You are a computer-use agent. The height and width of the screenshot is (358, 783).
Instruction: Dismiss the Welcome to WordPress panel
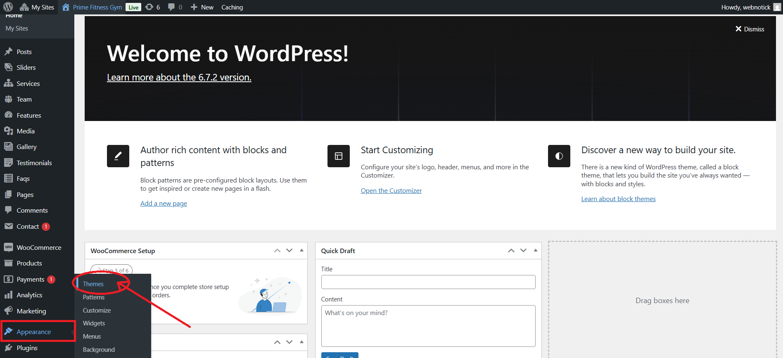(750, 29)
